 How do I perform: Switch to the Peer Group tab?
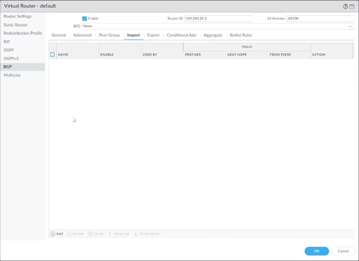point(109,35)
